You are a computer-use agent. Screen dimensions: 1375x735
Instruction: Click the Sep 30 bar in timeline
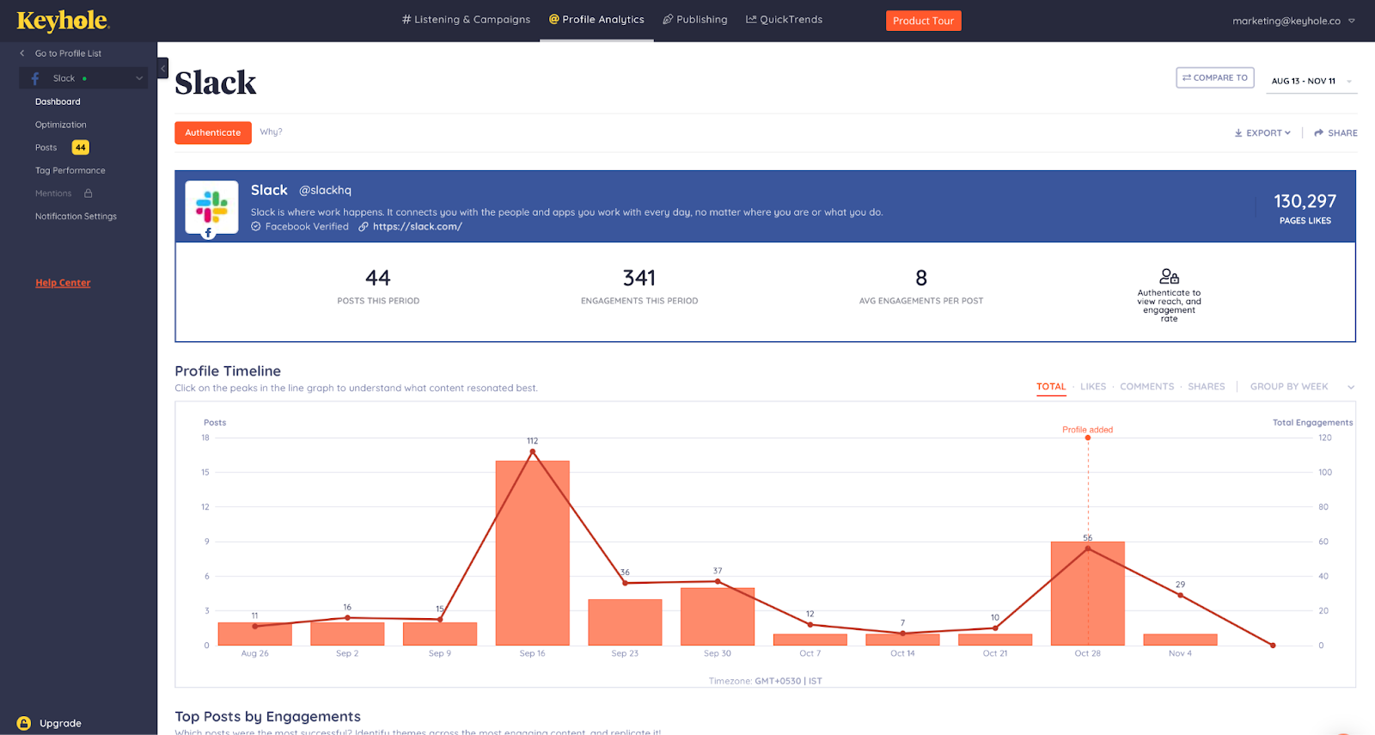(718, 616)
